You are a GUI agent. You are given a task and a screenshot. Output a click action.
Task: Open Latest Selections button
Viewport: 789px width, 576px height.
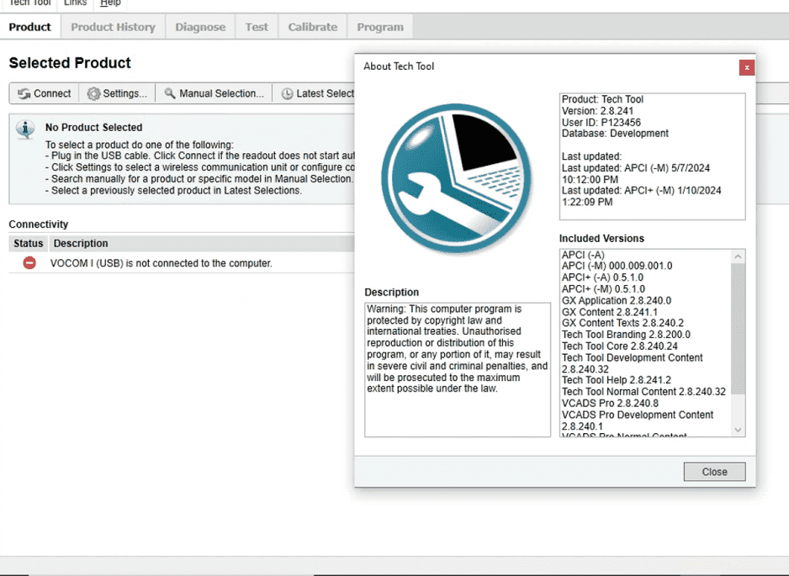[x=314, y=93]
